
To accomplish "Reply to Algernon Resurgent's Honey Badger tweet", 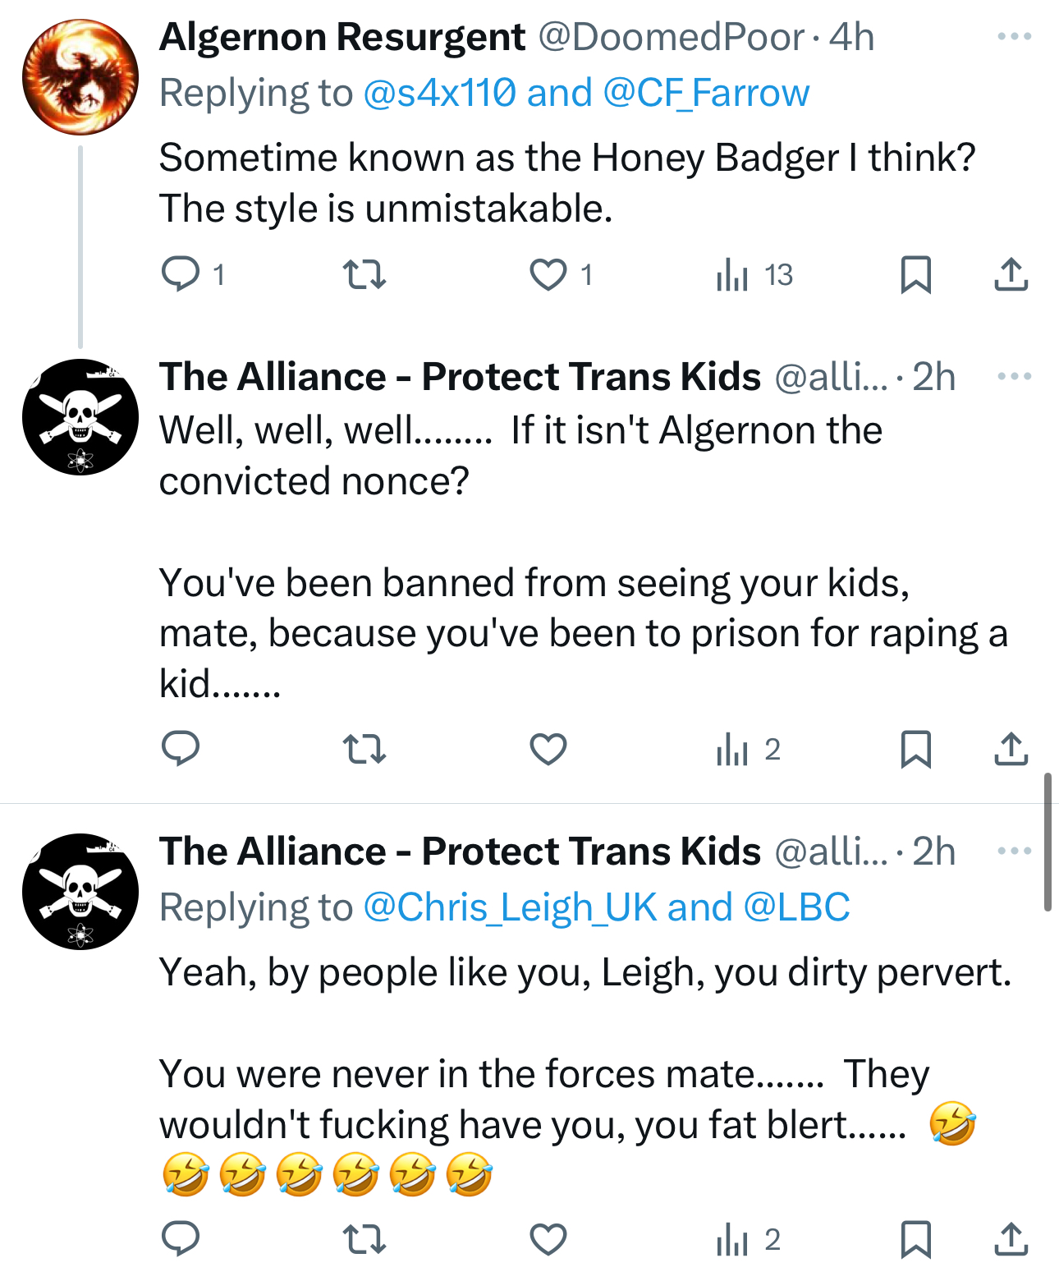I will 181,274.
